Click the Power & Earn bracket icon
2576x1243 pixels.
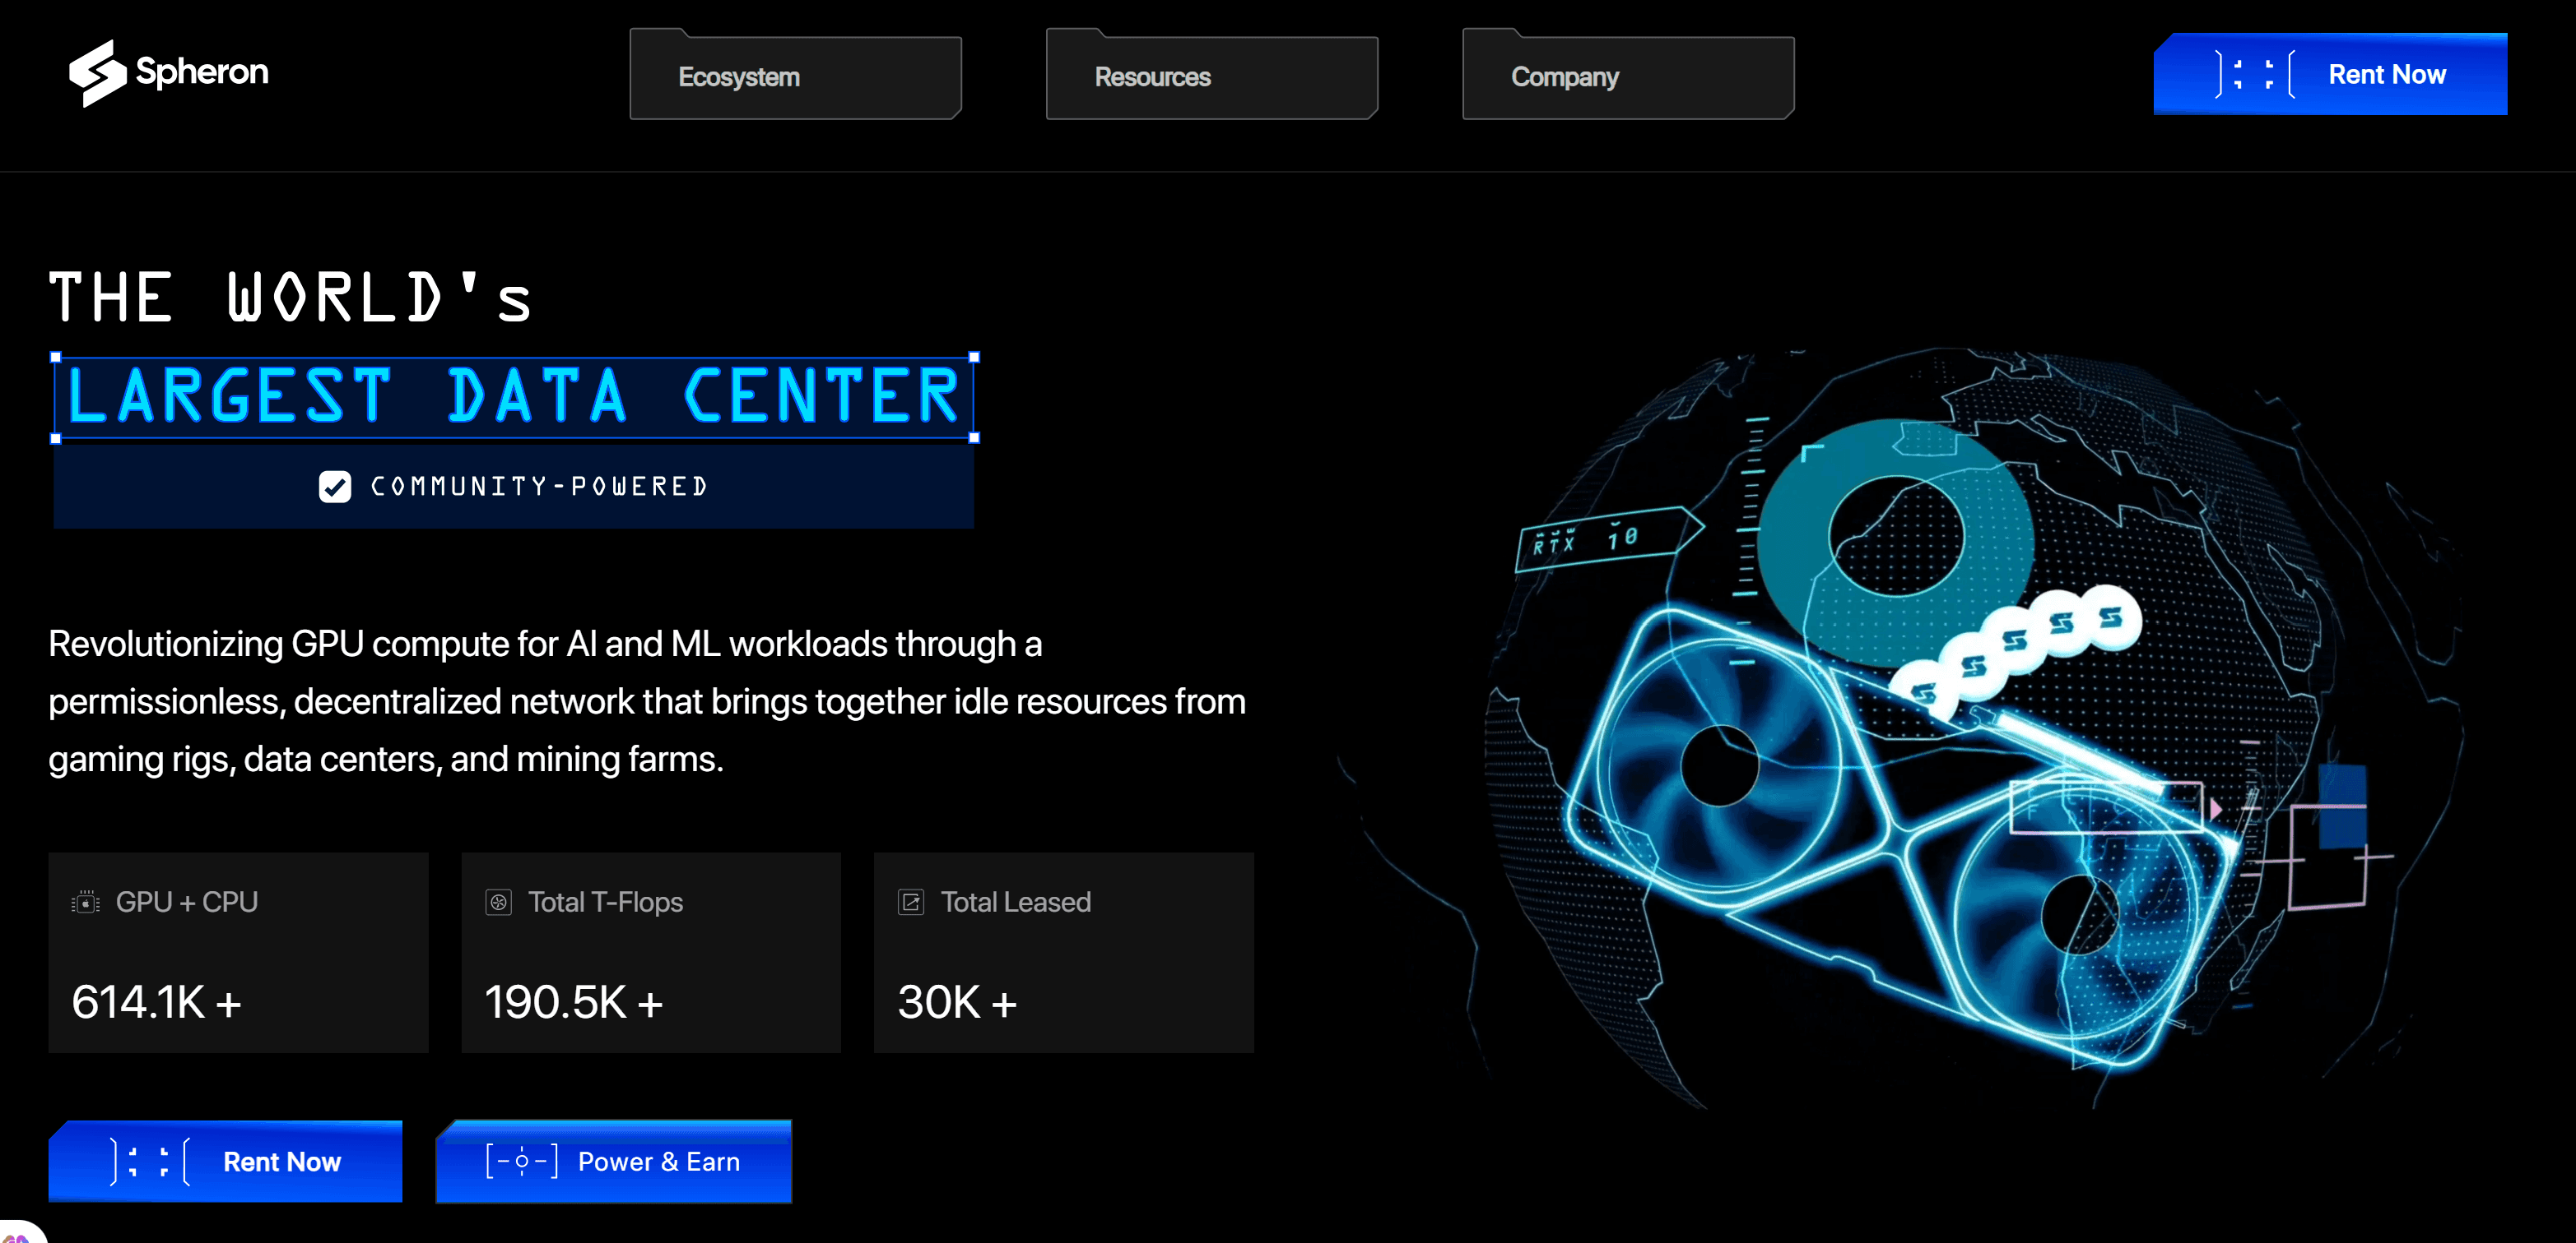[521, 1162]
